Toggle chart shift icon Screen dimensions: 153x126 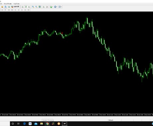[x=47, y=7]
